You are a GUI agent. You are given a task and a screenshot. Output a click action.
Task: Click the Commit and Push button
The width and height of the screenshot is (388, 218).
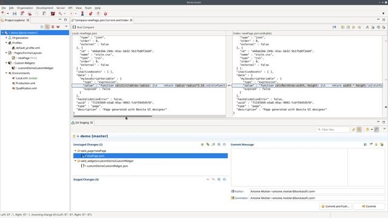coord(335,206)
